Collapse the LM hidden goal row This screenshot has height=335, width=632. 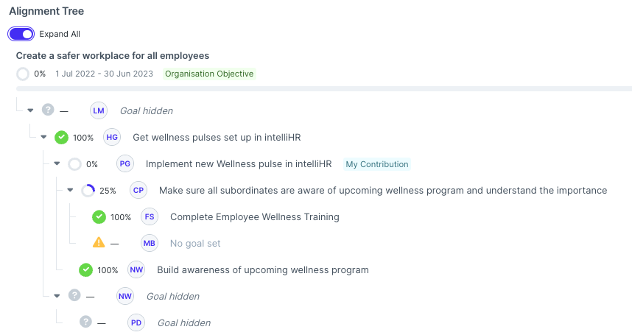[30, 110]
